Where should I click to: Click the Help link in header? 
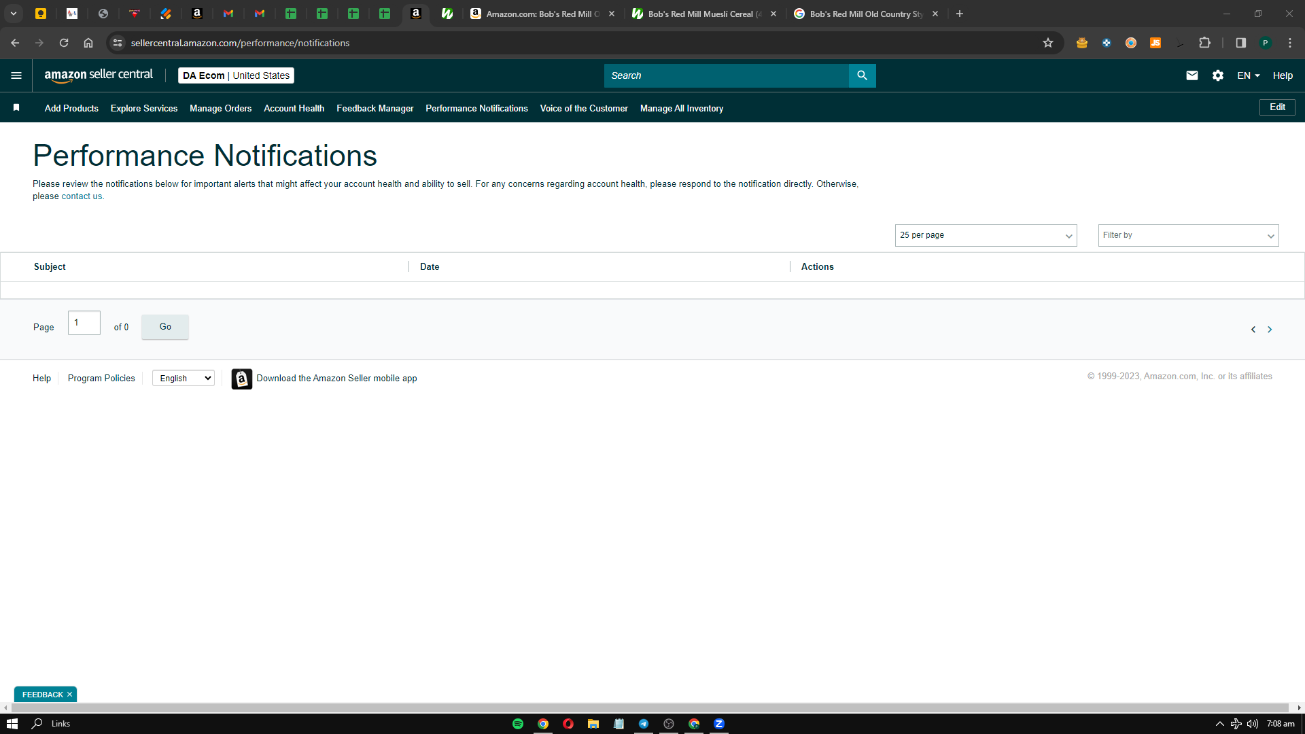1283,75
